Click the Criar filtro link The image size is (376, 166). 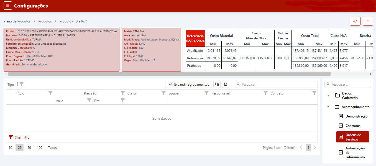tap(22, 137)
